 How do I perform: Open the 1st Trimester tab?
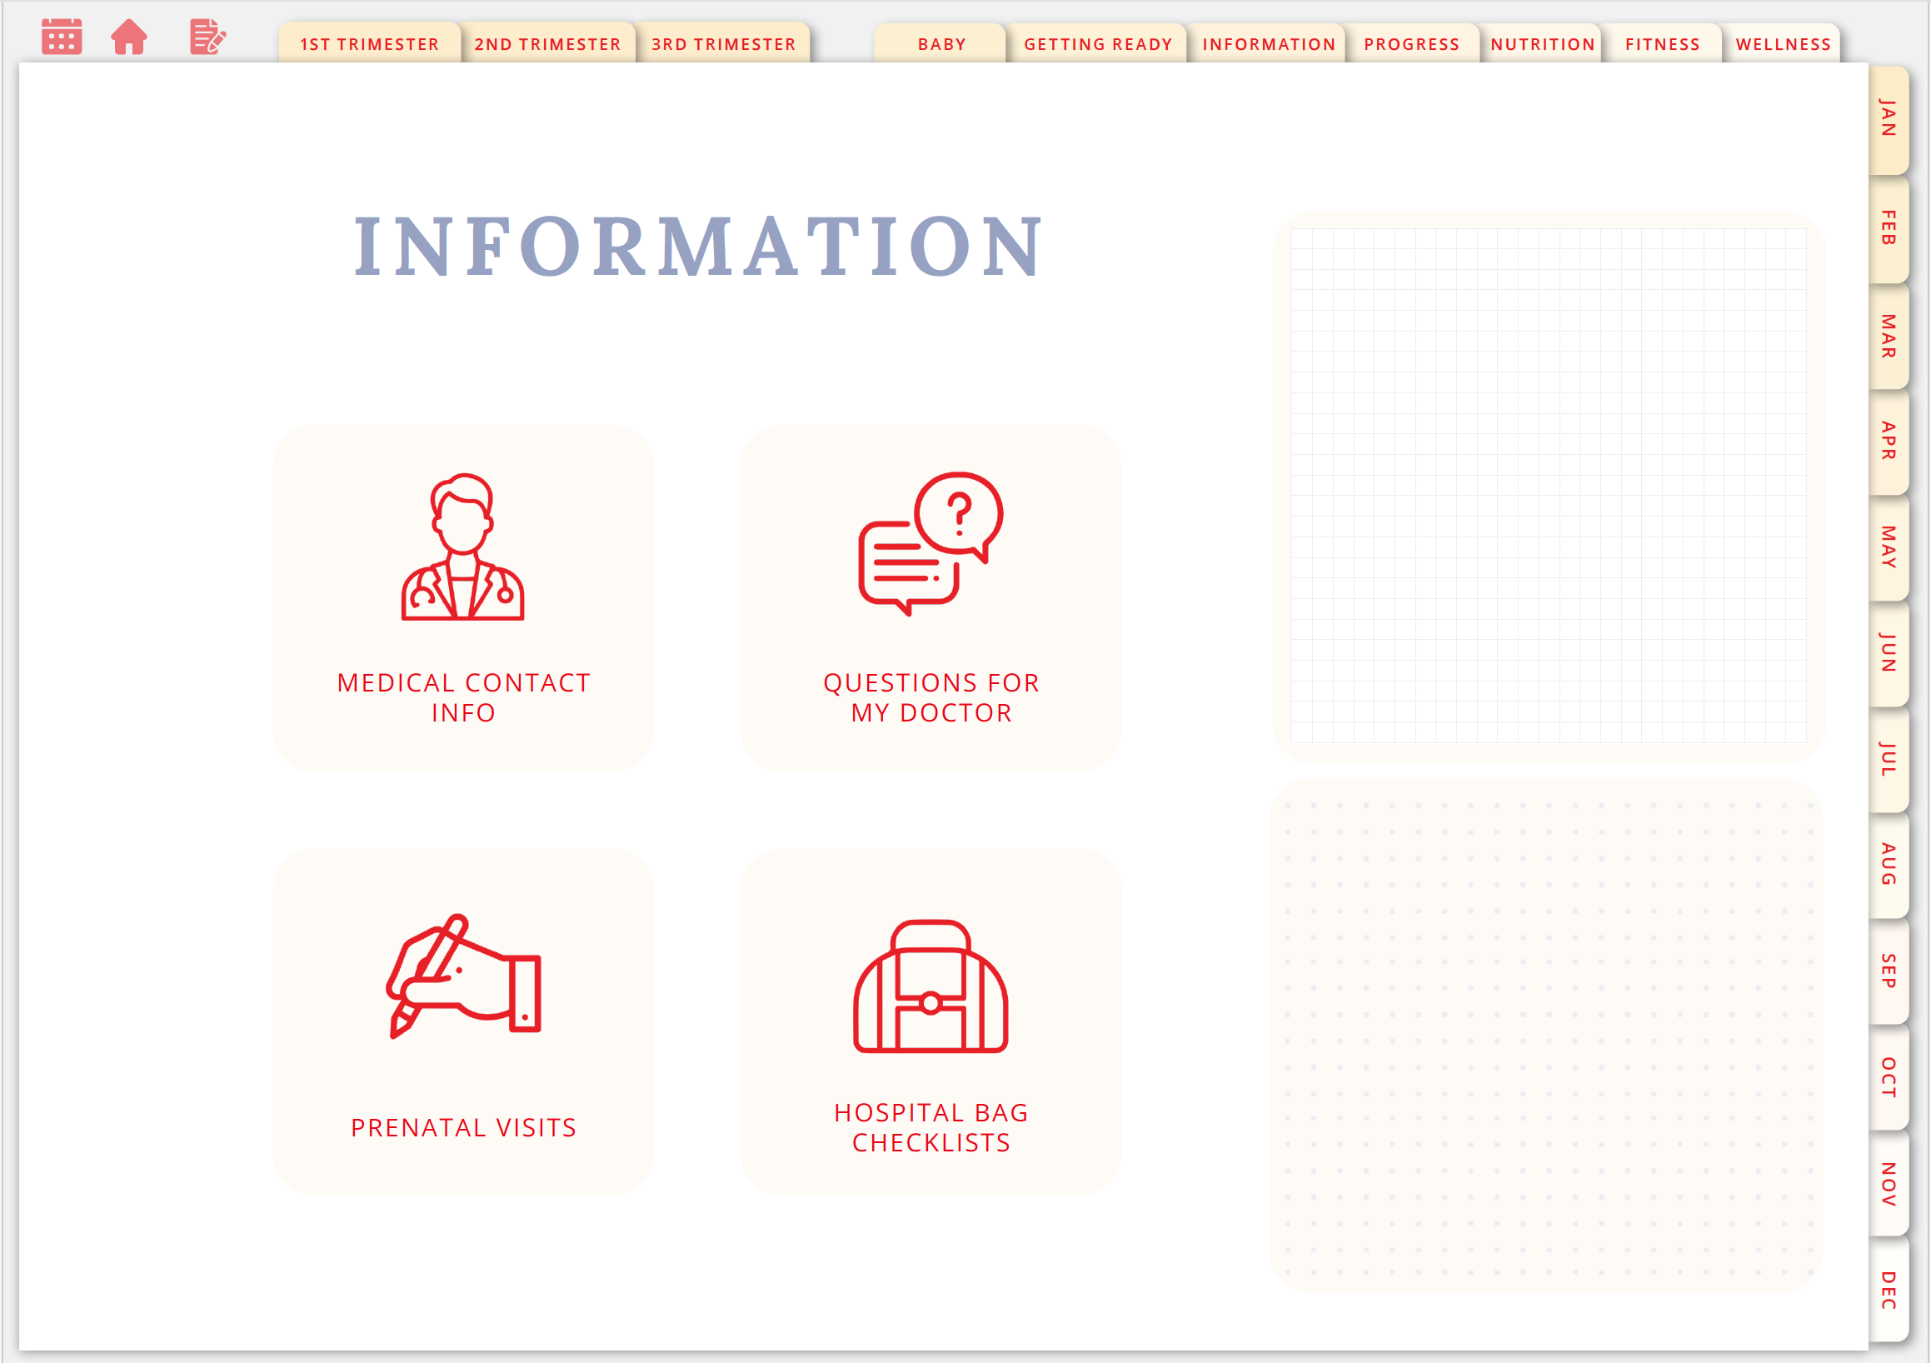(369, 44)
